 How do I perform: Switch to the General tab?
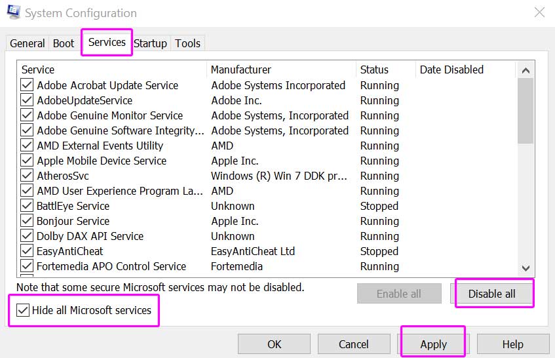[x=28, y=43]
